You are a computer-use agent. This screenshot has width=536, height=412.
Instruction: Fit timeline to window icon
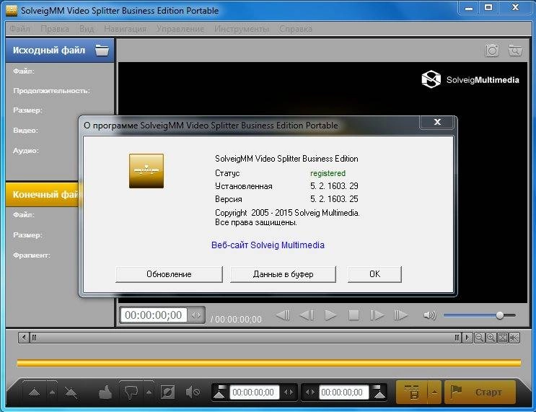coord(503,338)
